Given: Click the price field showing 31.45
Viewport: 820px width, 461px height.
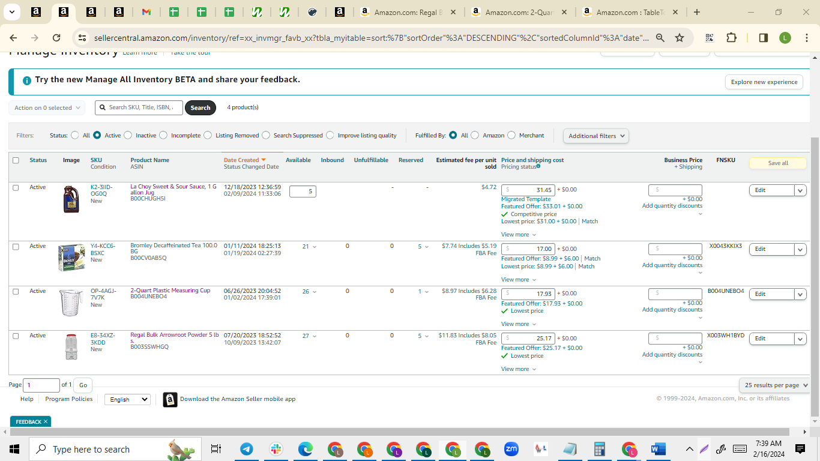Looking at the screenshot, I should coord(528,190).
